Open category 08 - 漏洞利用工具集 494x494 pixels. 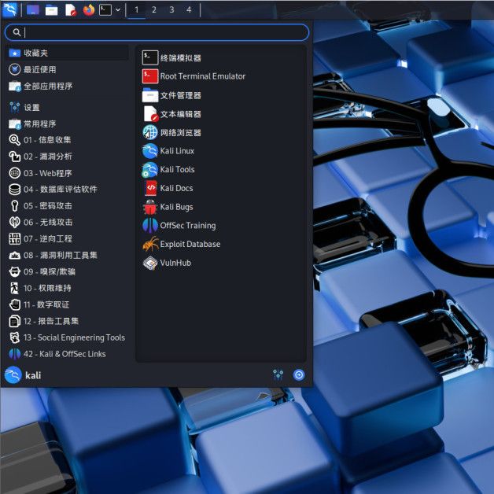[x=68, y=255]
